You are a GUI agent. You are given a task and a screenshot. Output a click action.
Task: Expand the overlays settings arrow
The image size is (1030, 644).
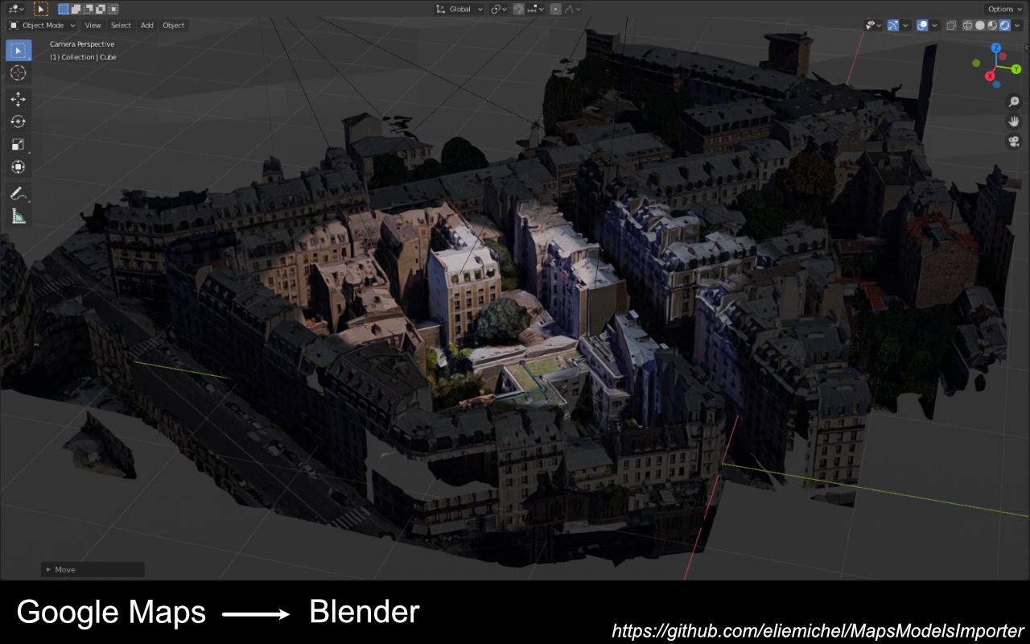click(935, 25)
